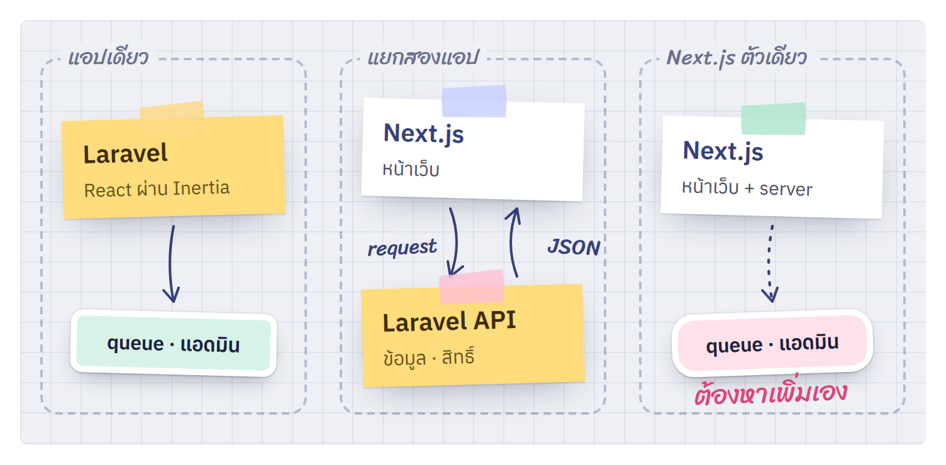Select the pink "queue · แอดมิน" pill

point(772,344)
